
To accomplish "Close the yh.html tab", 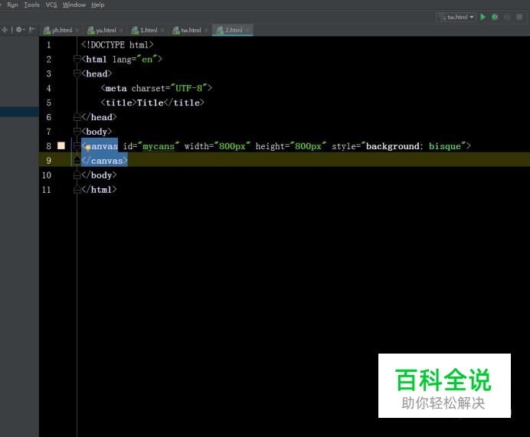I will click(77, 31).
